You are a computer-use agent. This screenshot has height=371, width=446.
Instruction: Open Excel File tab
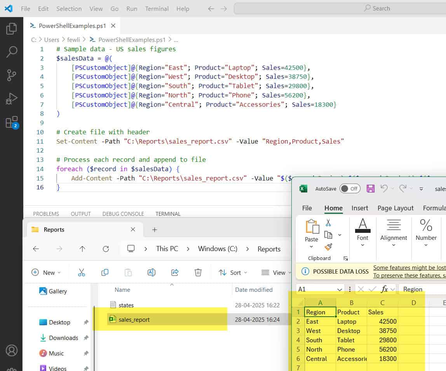tap(307, 208)
